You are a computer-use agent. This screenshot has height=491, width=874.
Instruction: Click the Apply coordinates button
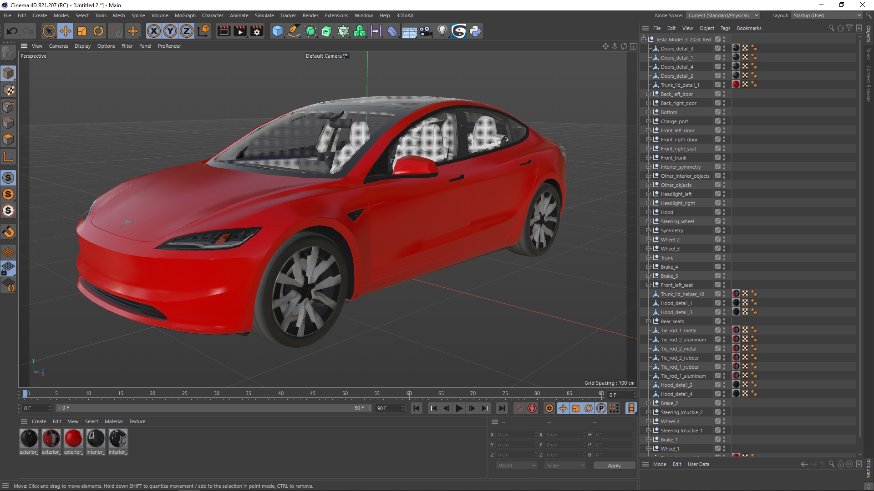pyautogui.click(x=614, y=466)
